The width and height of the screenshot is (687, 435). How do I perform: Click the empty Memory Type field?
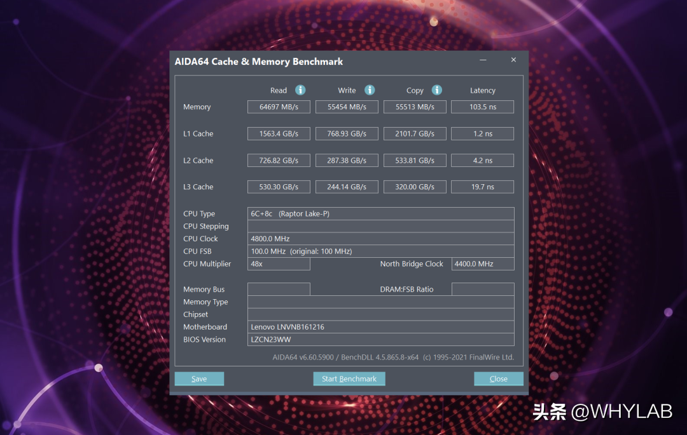[x=381, y=302]
